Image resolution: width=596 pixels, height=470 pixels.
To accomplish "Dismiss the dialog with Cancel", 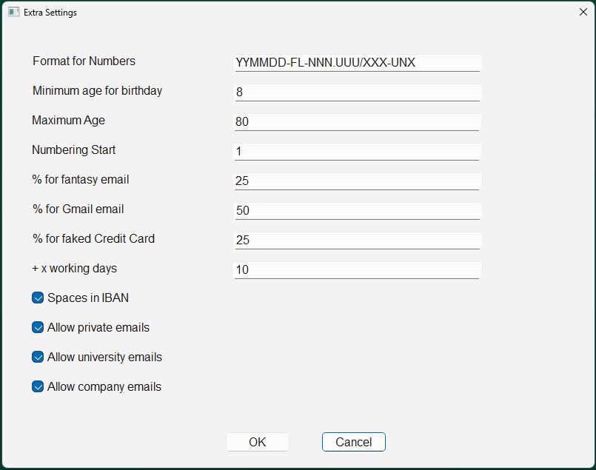I will (353, 442).
